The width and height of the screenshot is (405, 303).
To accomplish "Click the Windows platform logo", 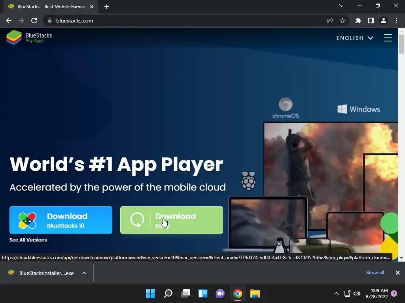I will (358, 109).
